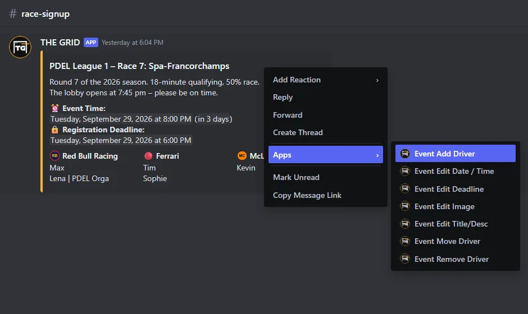Select Mark Unread menu entry

pyautogui.click(x=326, y=178)
